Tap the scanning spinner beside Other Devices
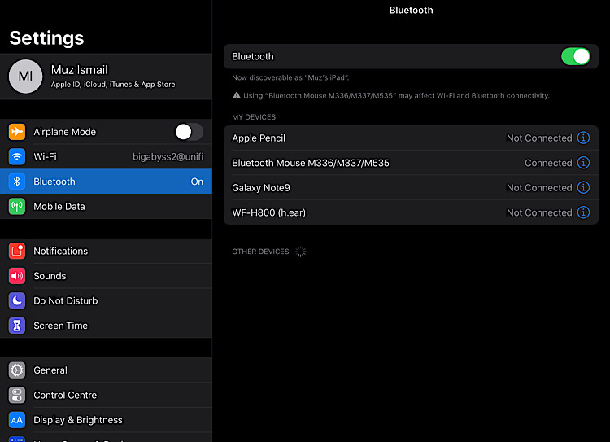Viewport: 610px width, 442px height. pos(300,252)
